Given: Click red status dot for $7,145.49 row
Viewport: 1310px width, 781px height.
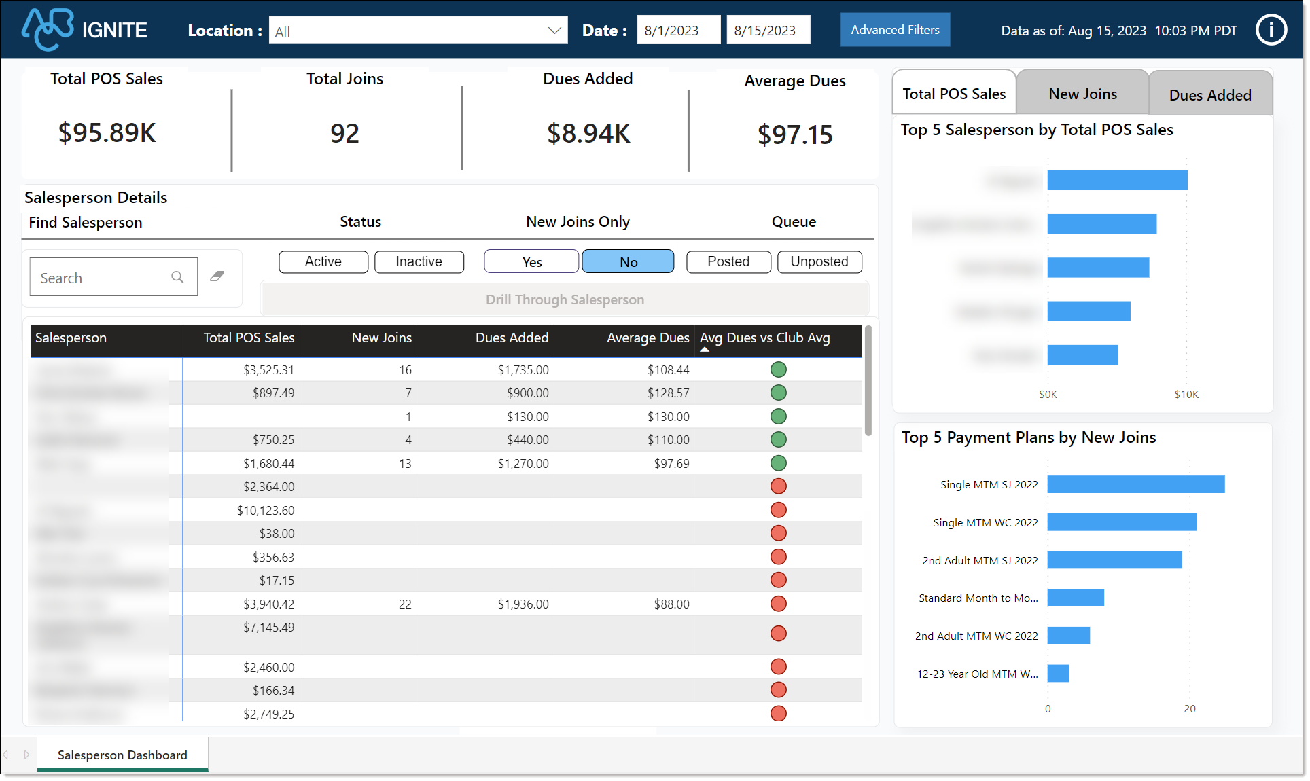Looking at the screenshot, I should (x=779, y=634).
